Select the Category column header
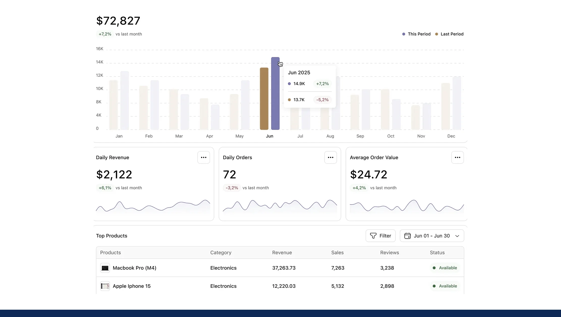The image size is (561, 317). click(x=221, y=252)
